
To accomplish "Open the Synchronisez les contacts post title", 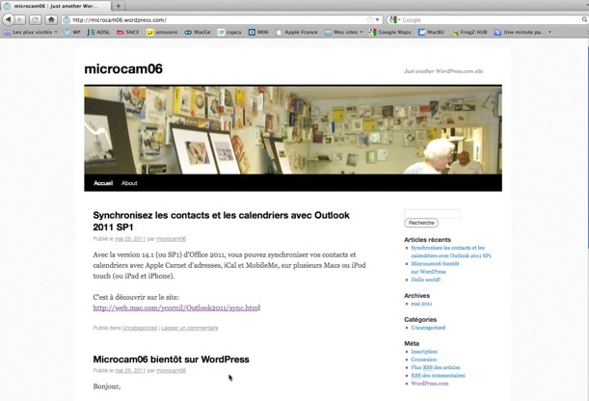I will tap(222, 221).
